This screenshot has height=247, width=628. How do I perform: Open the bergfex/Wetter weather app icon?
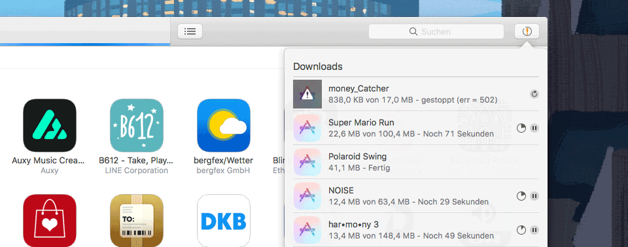[224, 125]
